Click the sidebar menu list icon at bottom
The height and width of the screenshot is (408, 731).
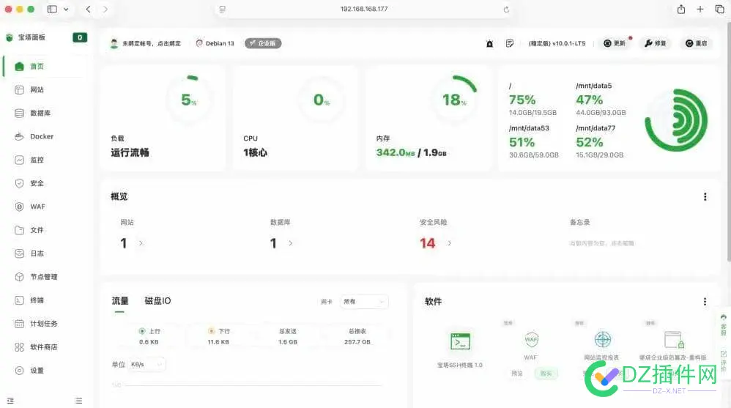point(78,401)
